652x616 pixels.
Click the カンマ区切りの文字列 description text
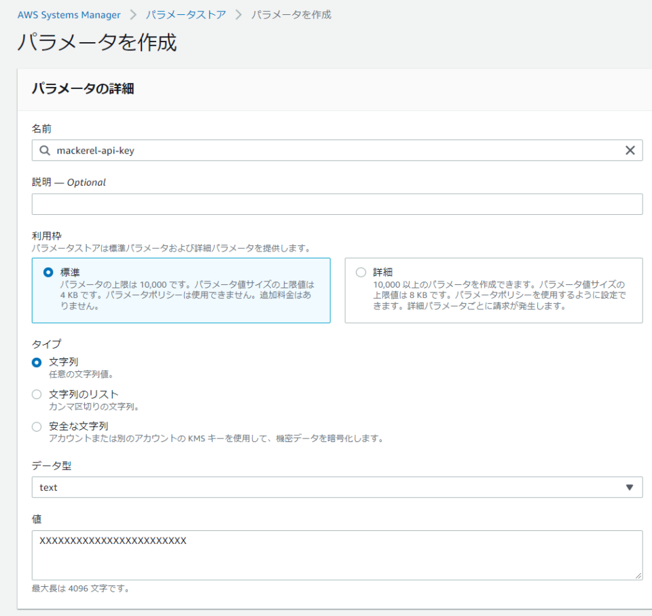click(94, 407)
